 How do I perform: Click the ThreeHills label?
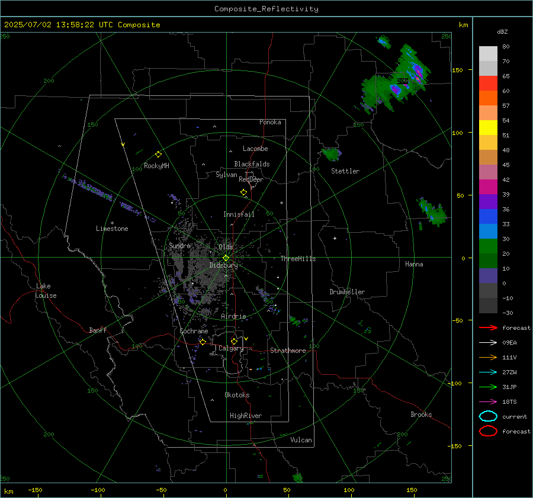(x=298, y=259)
